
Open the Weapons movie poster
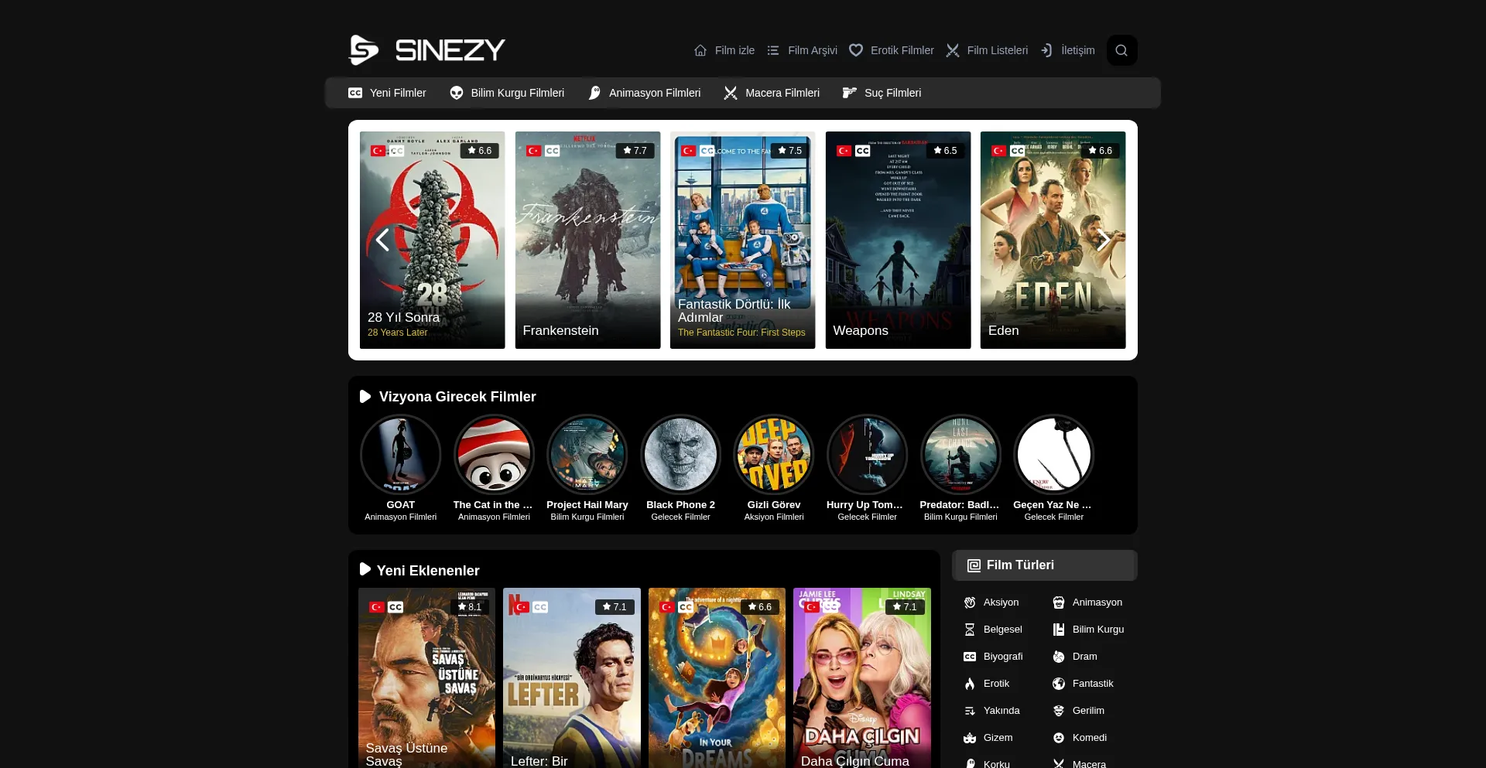pos(898,240)
